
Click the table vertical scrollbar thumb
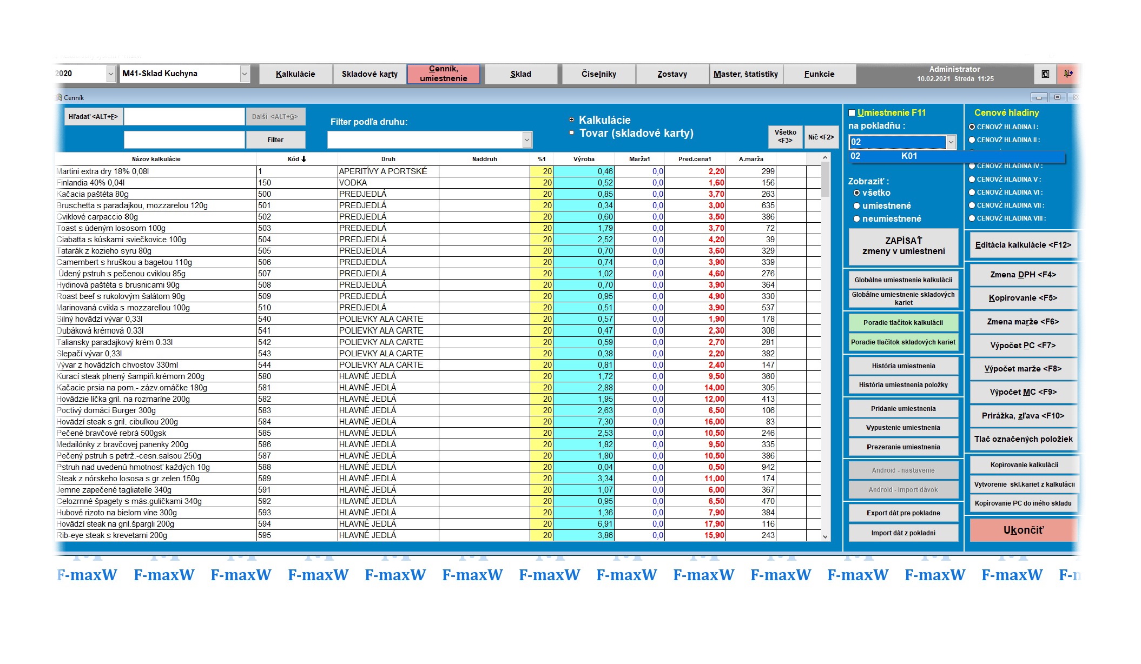click(x=825, y=180)
